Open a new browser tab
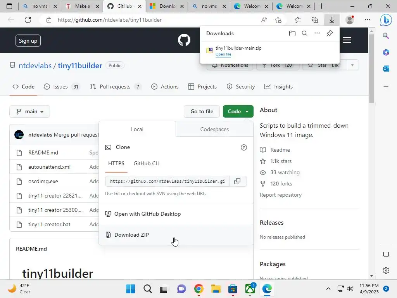 (x=321, y=6)
